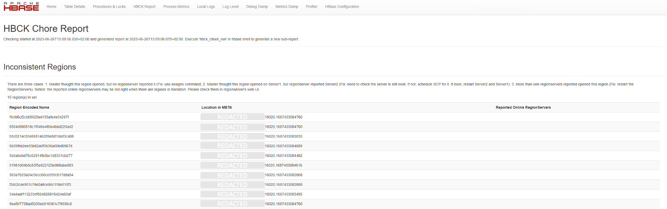667x209 pixels.
Task: Click the Inconsistent Regions heading
Action: pyautogui.click(x=40, y=67)
